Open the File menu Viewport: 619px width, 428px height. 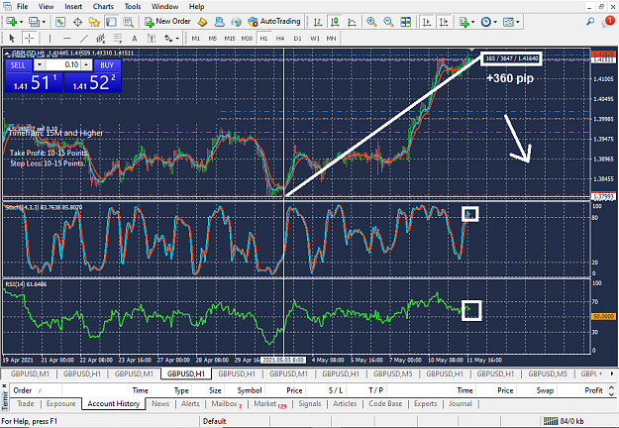(x=22, y=6)
